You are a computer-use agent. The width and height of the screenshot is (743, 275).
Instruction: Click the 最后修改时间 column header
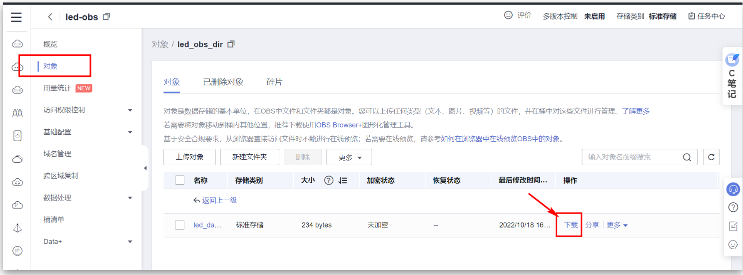tap(523, 181)
